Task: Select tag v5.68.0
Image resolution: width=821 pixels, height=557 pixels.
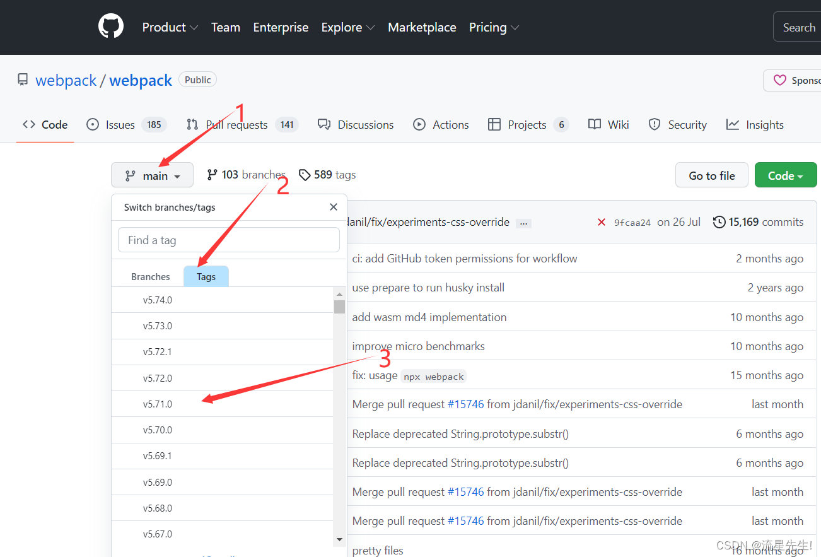Action: [223, 508]
